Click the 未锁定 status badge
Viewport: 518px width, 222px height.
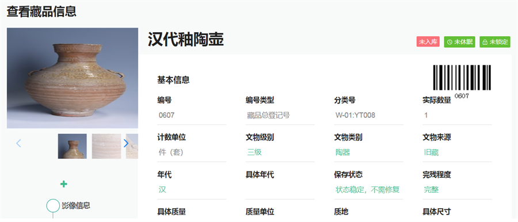pyautogui.click(x=495, y=42)
